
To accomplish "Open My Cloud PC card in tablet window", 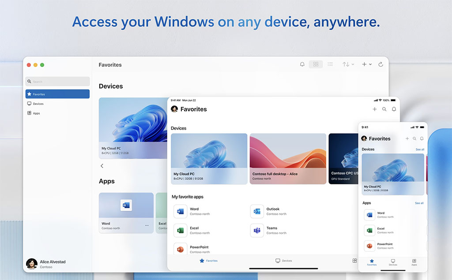I will (x=209, y=159).
